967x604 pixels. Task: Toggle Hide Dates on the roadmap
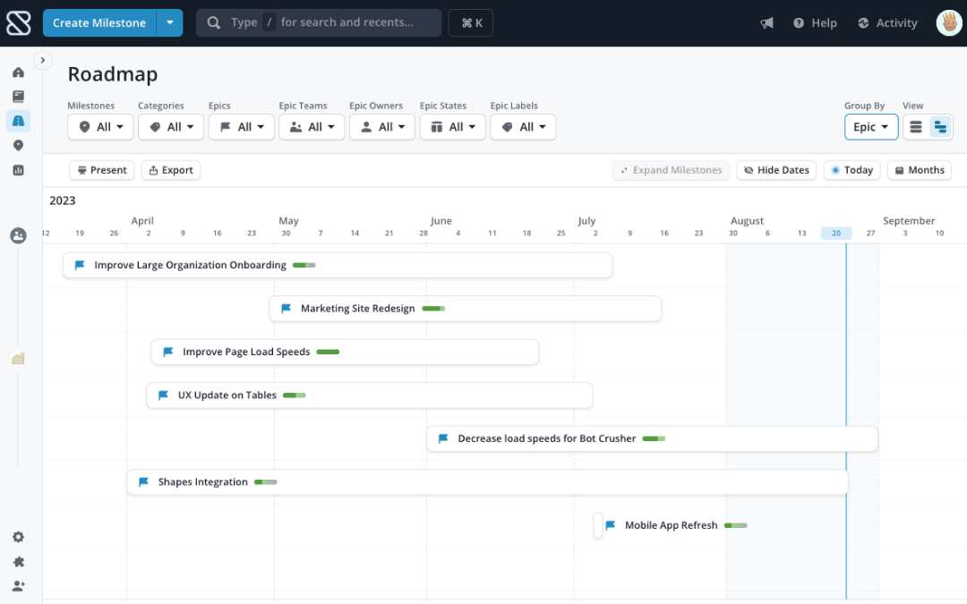pos(775,170)
